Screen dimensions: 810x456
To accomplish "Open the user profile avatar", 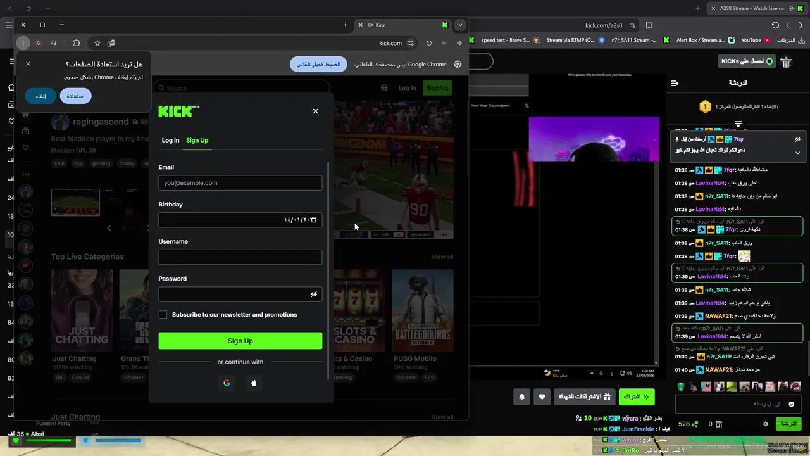I will coord(787,61).
